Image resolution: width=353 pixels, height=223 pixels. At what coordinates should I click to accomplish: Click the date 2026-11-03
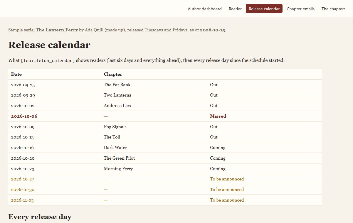click(x=23, y=200)
